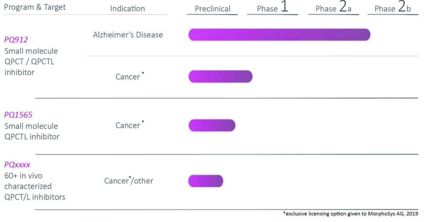Click the MorphoSys licensing footnote text
This screenshot has width=426, height=222.
tap(350, 214)
